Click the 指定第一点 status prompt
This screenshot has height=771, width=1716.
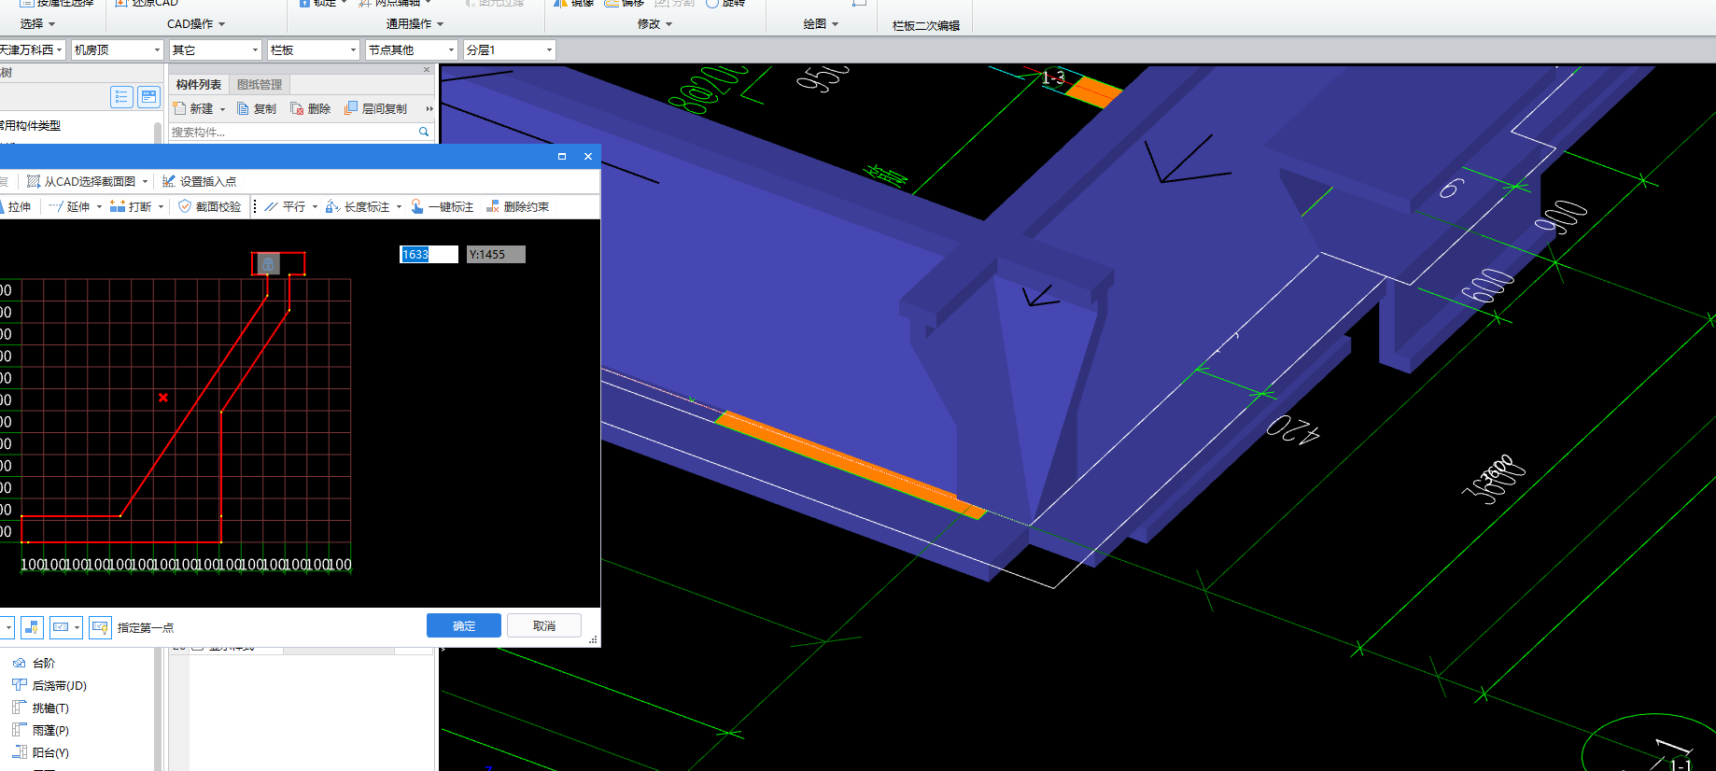point(146,627)
